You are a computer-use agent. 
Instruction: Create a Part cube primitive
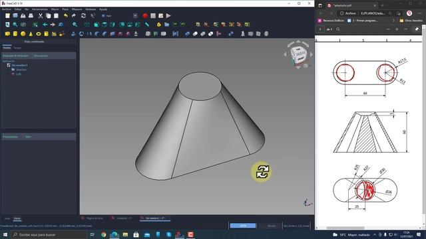tap(7, 34)
